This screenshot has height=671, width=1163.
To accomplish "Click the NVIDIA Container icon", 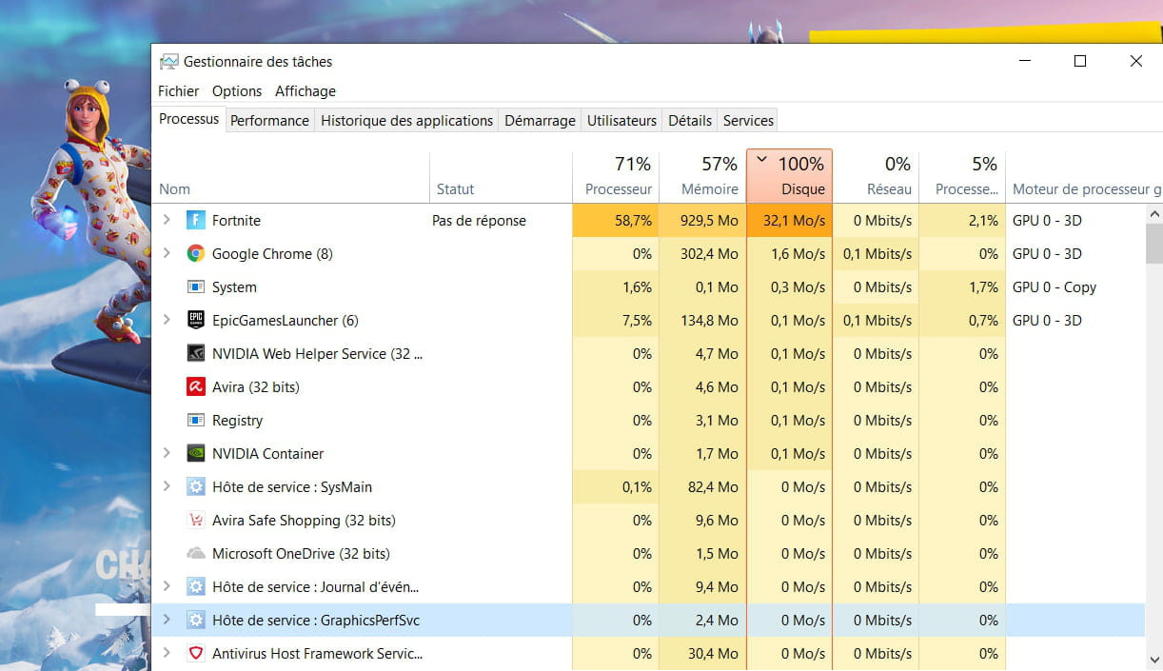I will pos(196,454).
